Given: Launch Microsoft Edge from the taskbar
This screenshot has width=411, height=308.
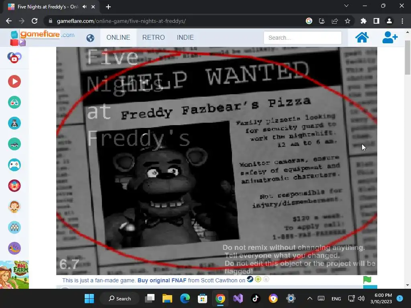Looking at the screenshot, I should (x=185, y=298).
